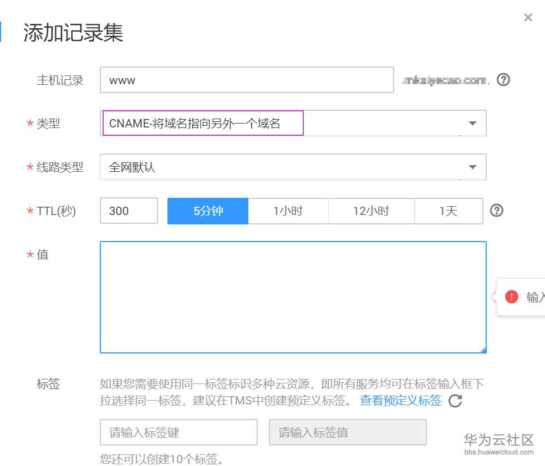Expand the 线路类型 dropdown showing 全网默认
The image size is (545, 466).
pyautogui.click(x=293, y=167)
